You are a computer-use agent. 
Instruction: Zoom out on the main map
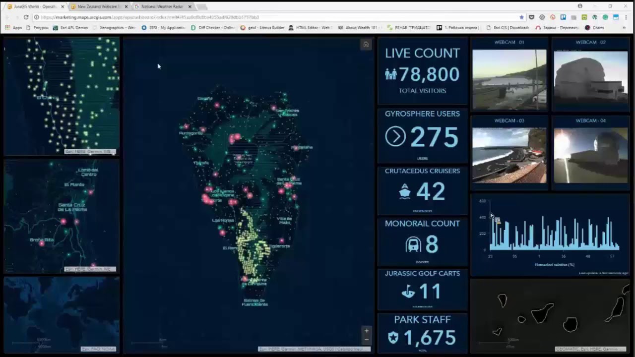tap(367, 339)
